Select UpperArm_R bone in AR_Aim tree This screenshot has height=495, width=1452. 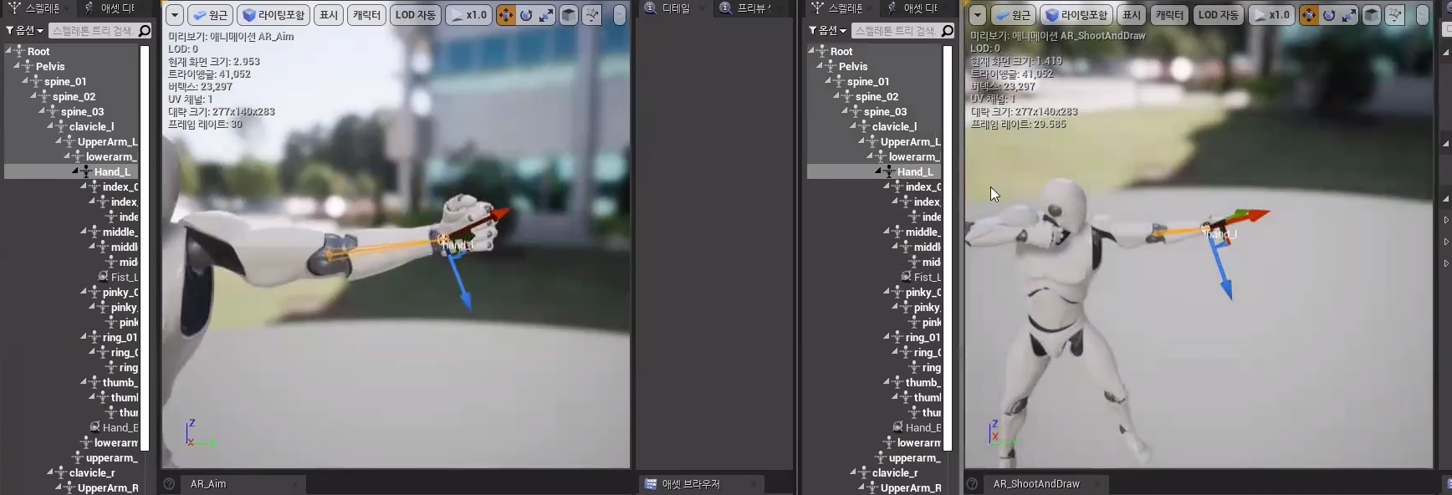coord(107,487)
